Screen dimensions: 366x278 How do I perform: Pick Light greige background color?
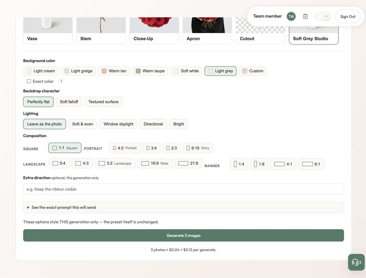point(79,71)
